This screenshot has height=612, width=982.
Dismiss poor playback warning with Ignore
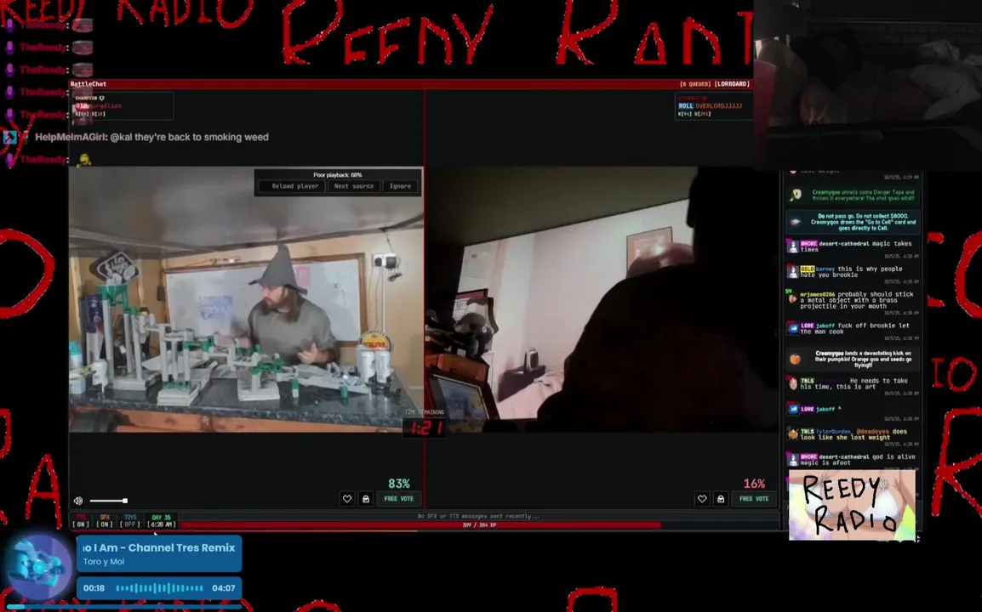coord(400,186)
